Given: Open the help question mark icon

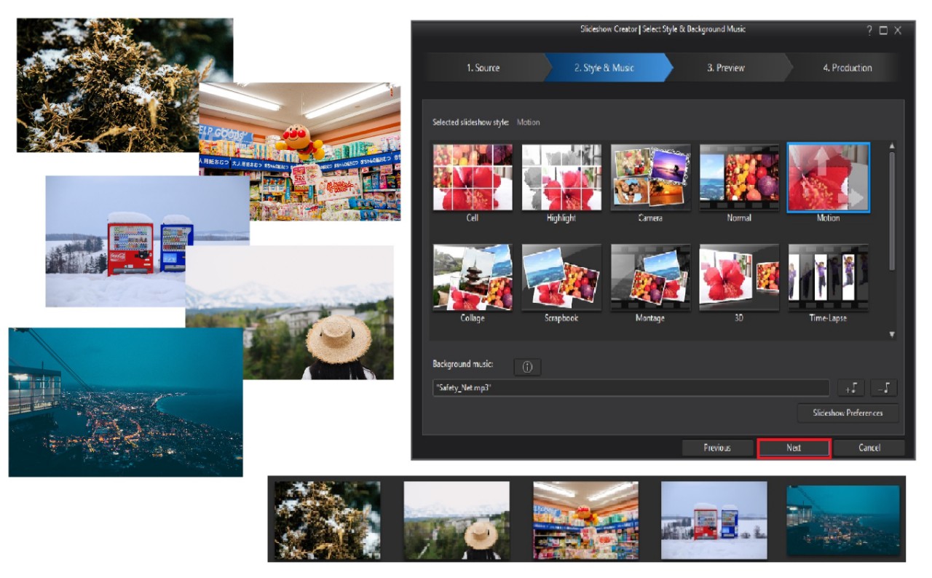Looking at the screenshot, I should (x=869, y=31).
